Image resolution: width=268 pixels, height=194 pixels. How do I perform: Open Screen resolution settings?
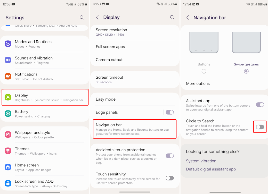[x=134, y=32]
